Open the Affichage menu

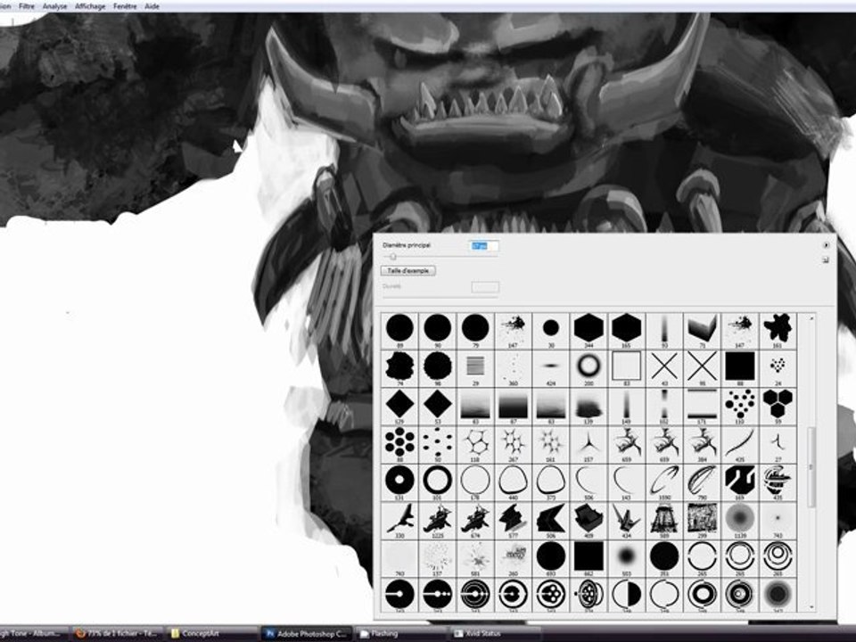(90, 6)
